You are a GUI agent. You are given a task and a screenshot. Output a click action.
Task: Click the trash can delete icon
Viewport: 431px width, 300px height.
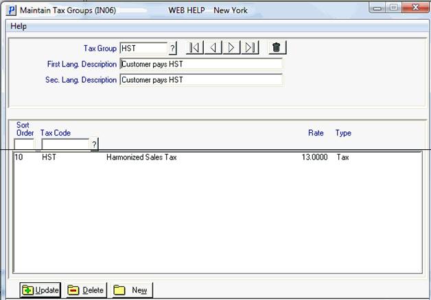tap(277, 48)
